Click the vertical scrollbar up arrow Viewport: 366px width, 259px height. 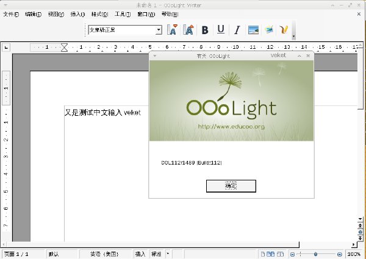click(x=360, y=45)
